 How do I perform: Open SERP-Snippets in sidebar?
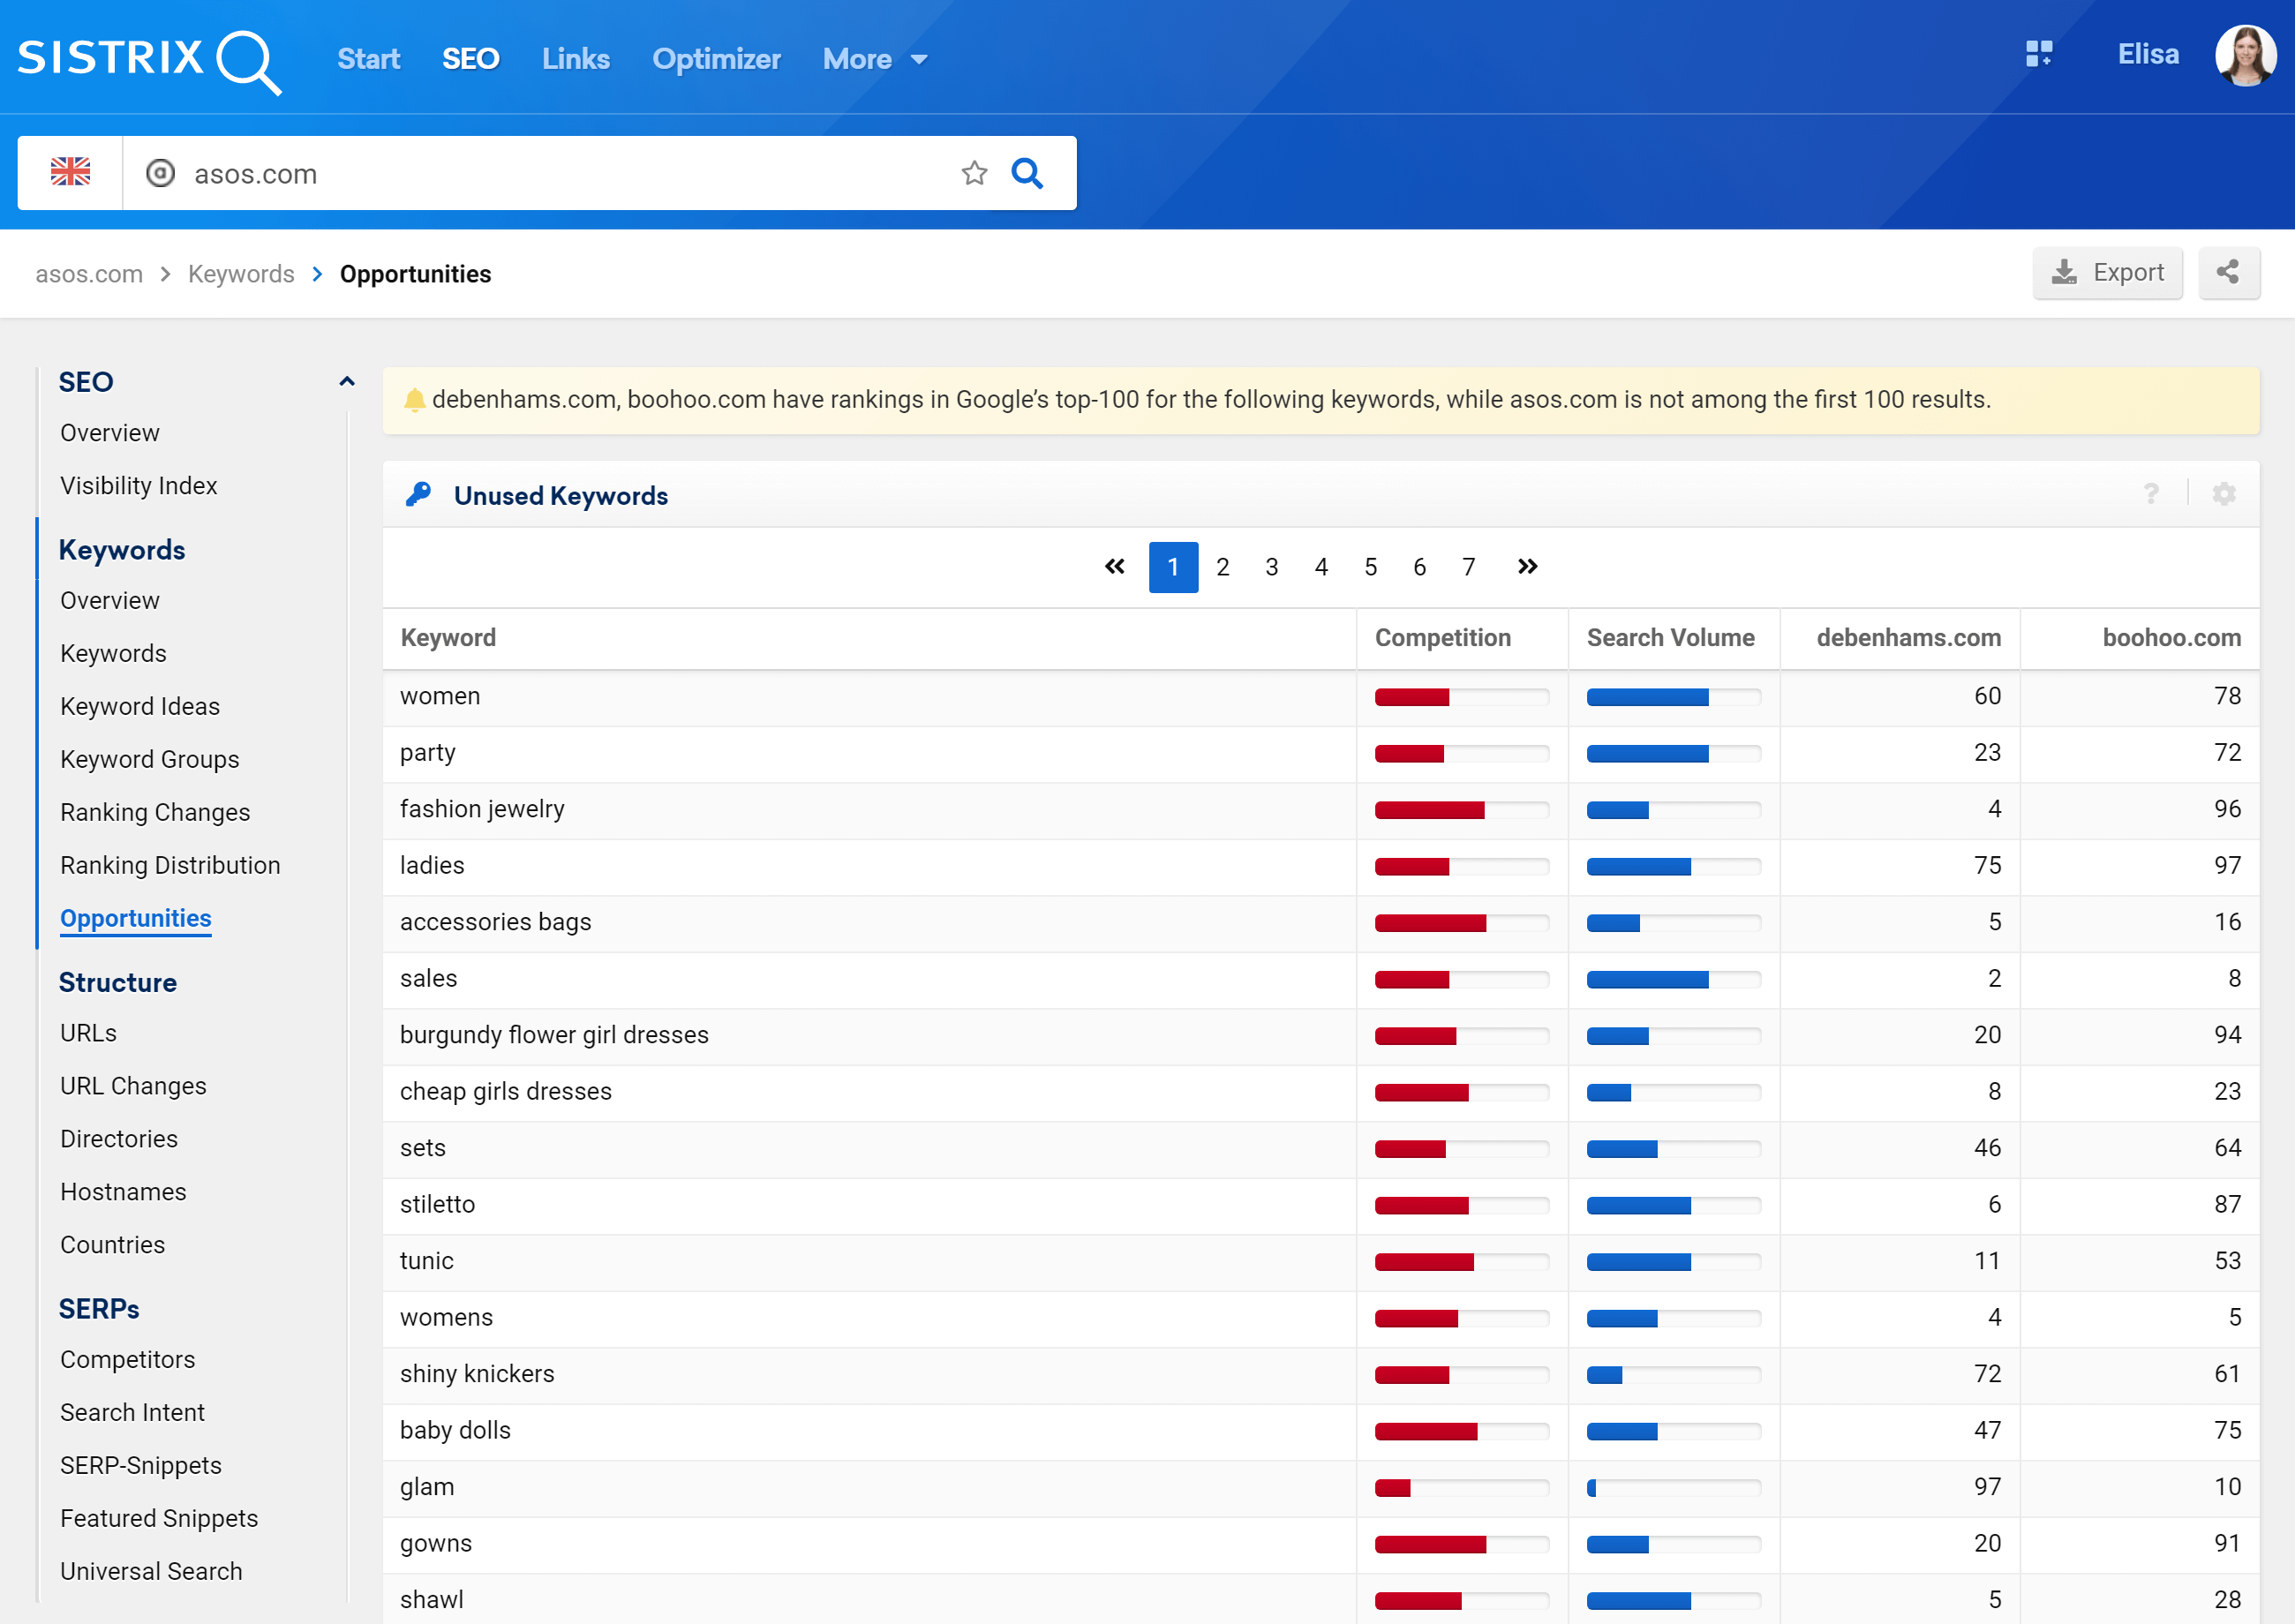pyautogui.click(x=141, y=1465)
